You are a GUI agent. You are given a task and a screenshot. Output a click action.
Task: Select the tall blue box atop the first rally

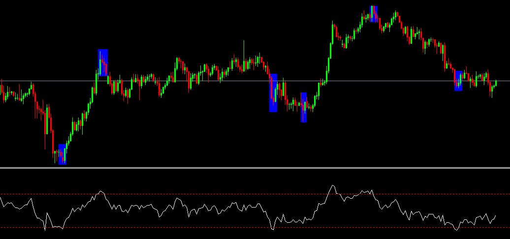(103, 62)
